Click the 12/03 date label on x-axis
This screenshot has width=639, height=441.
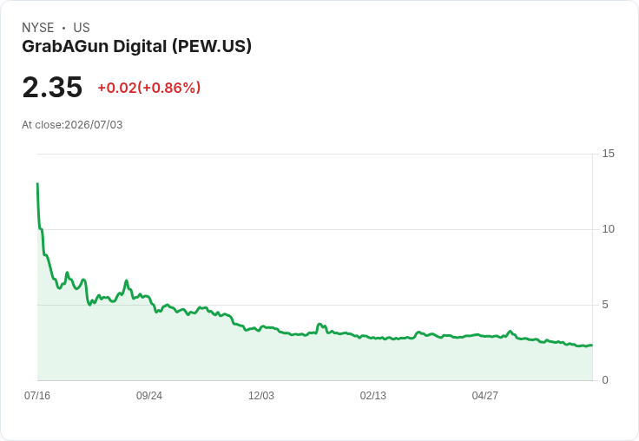coord(261,395)
